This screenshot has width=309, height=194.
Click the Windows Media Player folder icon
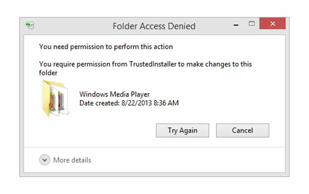pyautogui.click(x=56, y=98)
